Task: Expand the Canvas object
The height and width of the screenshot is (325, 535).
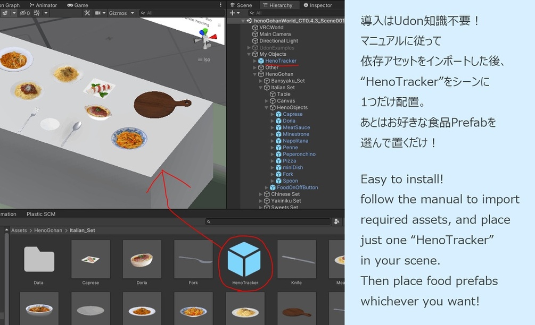Action: click(x=267, y=101)
